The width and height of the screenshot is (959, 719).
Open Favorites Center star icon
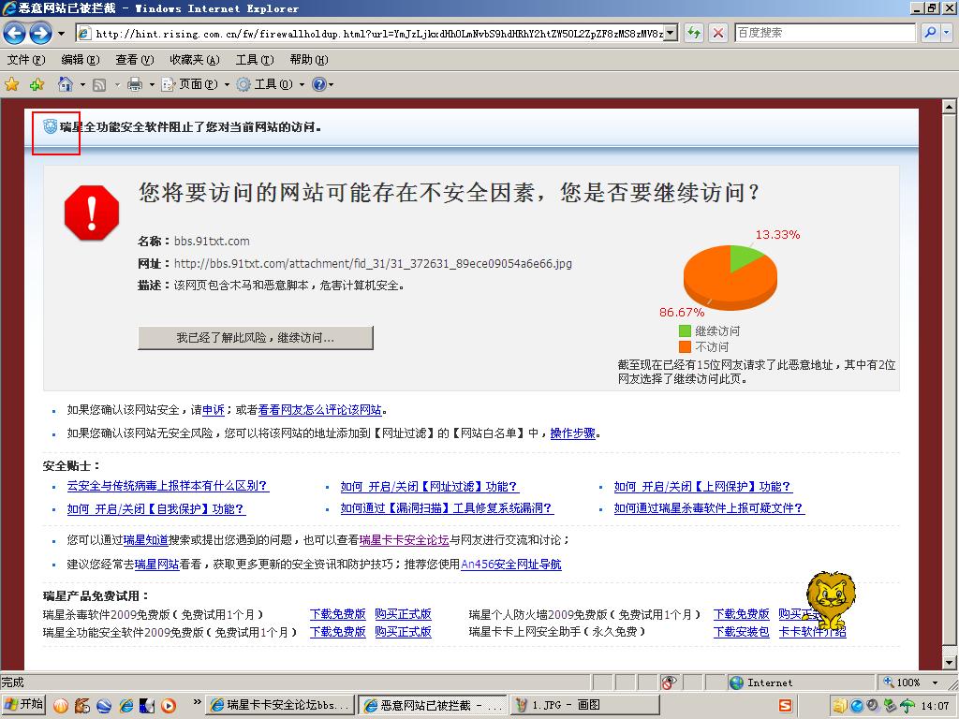click(x=11, y=84)
